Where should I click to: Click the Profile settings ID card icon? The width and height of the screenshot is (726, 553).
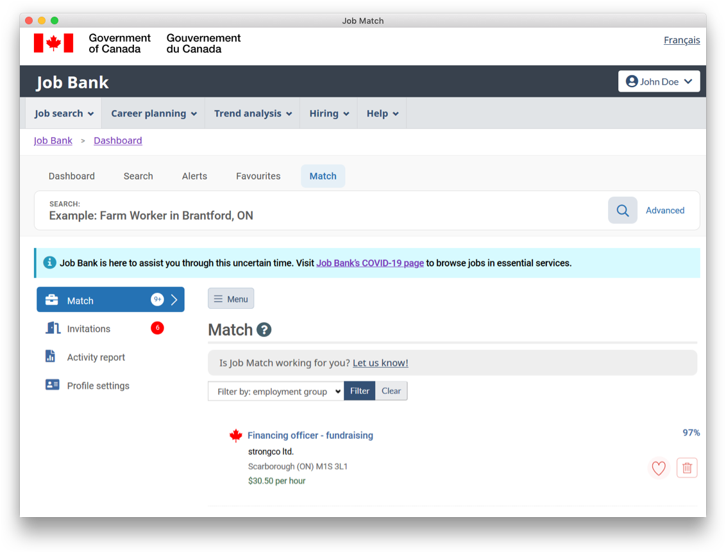(53, 385)
